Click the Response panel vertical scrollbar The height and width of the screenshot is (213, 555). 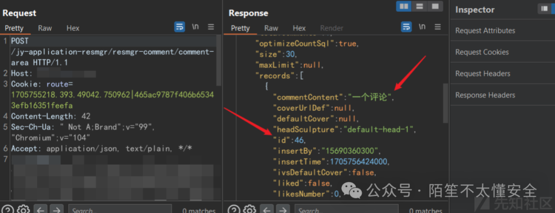(x=445, y=103)
